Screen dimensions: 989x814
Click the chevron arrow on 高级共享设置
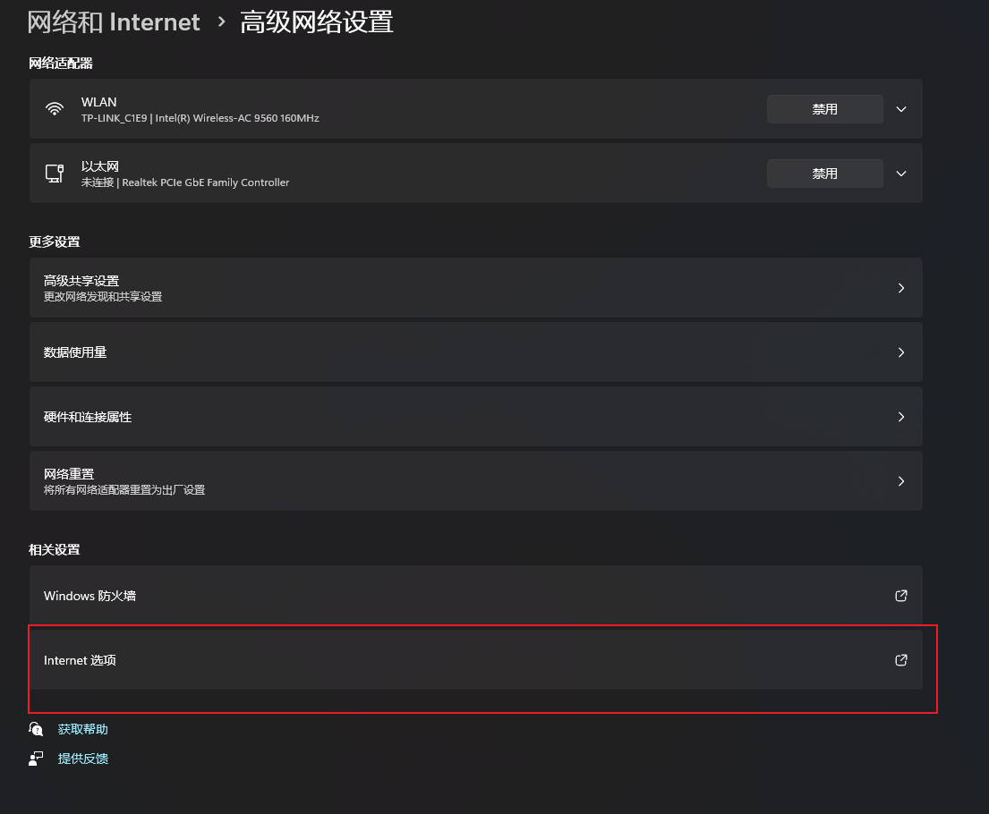(x=901, y=288)
